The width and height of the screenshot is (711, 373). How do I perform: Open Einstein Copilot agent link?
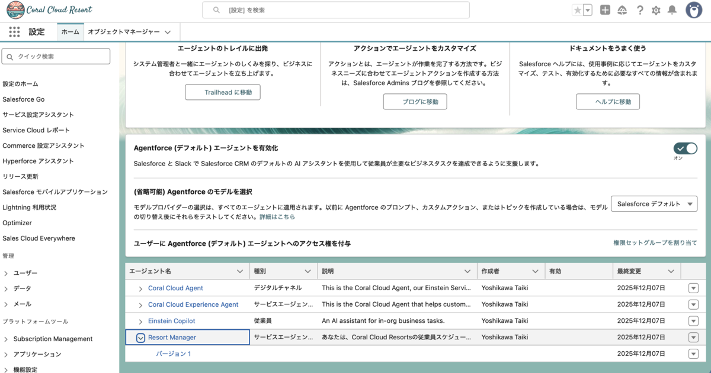click(x=171, y=322)
